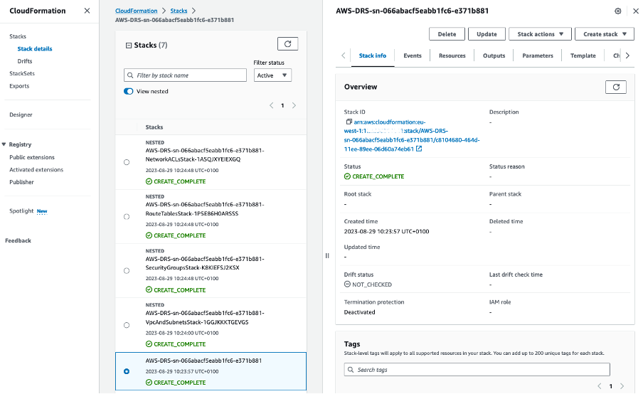Go to next page of tags
The image size is (643, 394).
622,385
